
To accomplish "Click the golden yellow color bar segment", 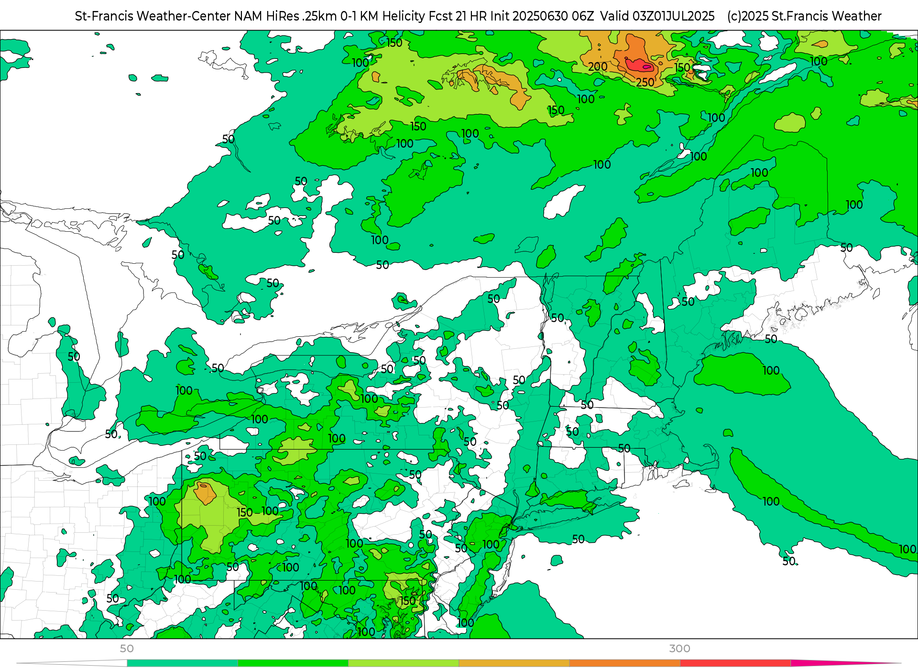I will pyautogui.click(x=514, y=663).
